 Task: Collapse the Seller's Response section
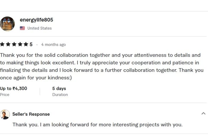[203, 113]
